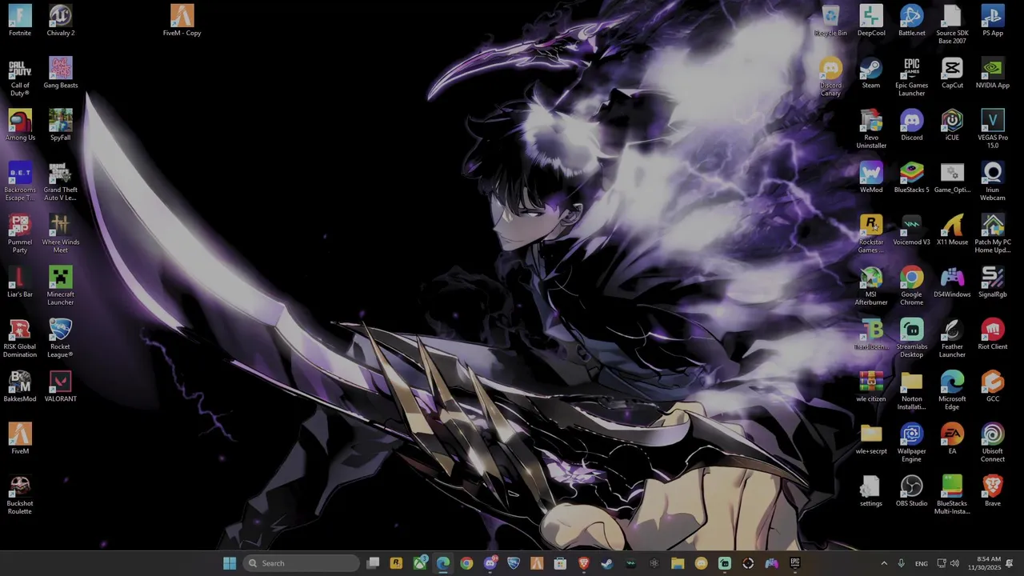Screen dimensions: 1024x576
Task: Select the Wallpaper Engine icon
Action: click(912, 442)
